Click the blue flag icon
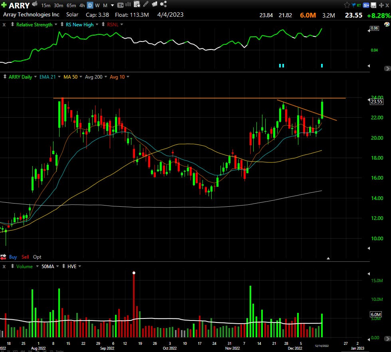Viewport: 391px width, 352px height. [353, 5]
